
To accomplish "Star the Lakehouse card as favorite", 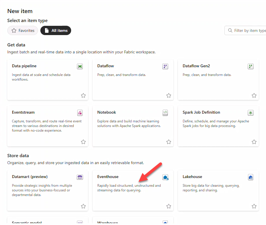I will tap(254, 206).
